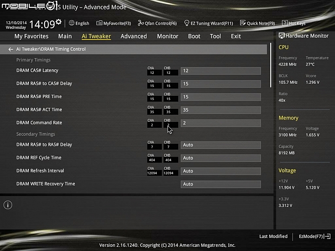Viewport: 335px width, 251px height.
Task: Switch to the Main tab
Action: (65, 36)
